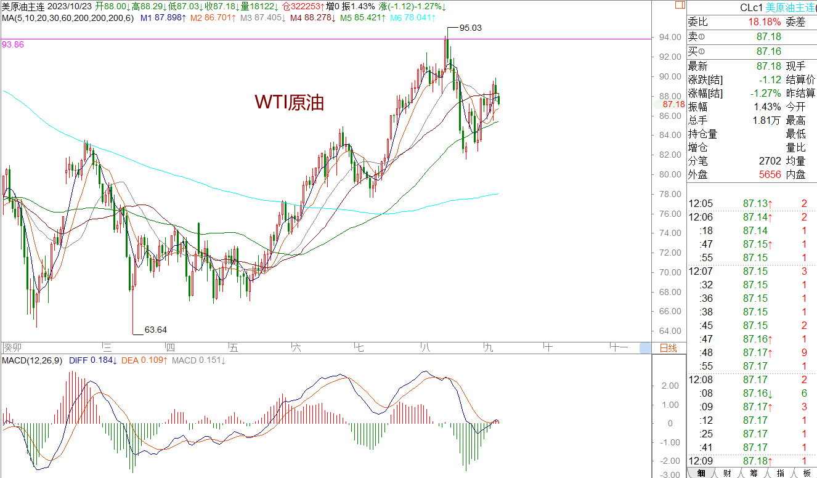Screen dimensions: 817x478
Task: Click the blue square beside 日线
Action: [645, 348]
